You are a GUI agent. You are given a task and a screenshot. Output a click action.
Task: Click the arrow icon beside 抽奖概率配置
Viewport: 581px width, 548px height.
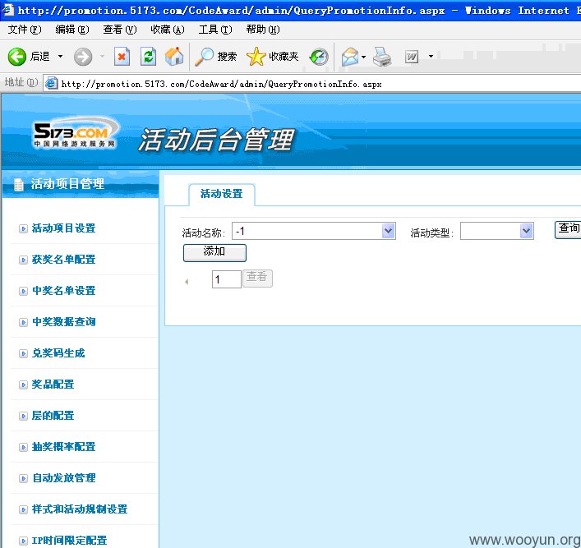click(x=23, y=447)
